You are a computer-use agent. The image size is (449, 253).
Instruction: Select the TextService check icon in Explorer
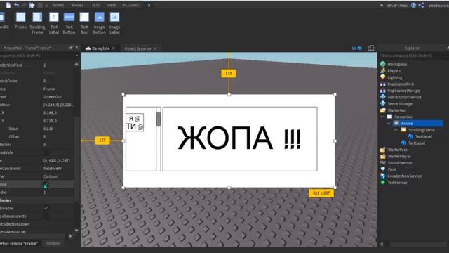pos(383,183)
